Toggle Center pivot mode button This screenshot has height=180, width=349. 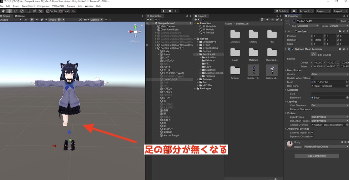tap(52, 11)
